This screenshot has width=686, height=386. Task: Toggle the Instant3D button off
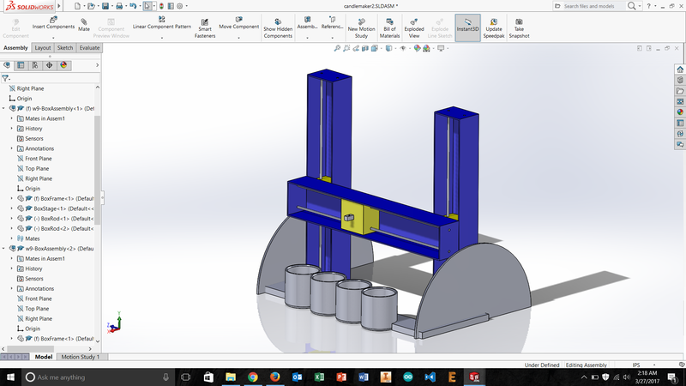(x=467, y=24)
